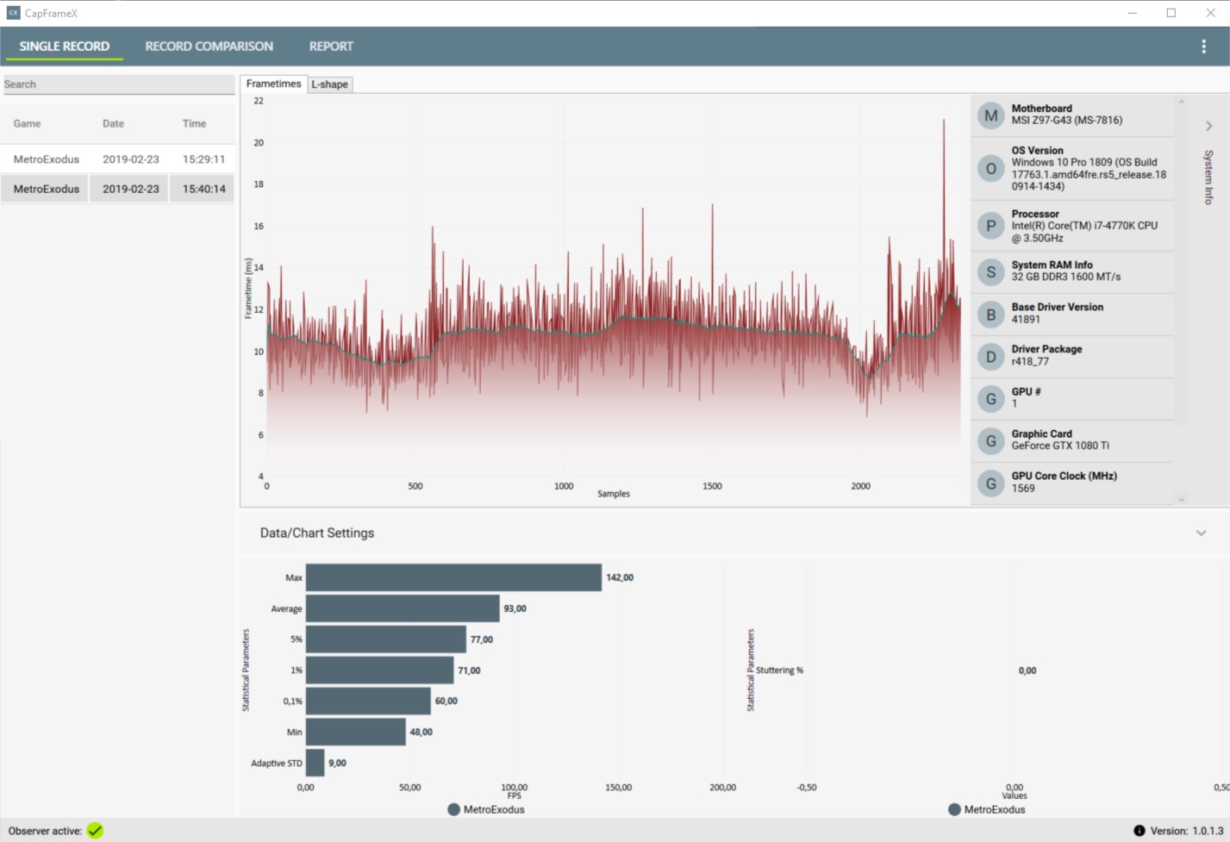Click the version info icon in status bar

tap(1139, 831)
